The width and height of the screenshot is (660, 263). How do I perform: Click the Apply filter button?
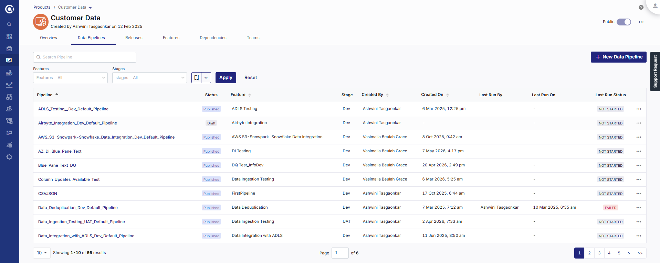(x=226, y=78)
